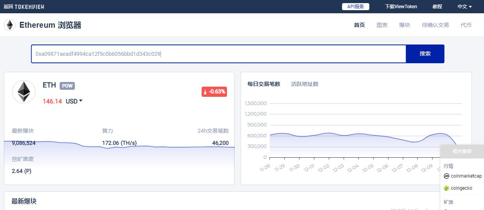This screenshot has width=484, height=210.
Task: Open the 爆块 nav tab
Action: click(x=404, y=25)
